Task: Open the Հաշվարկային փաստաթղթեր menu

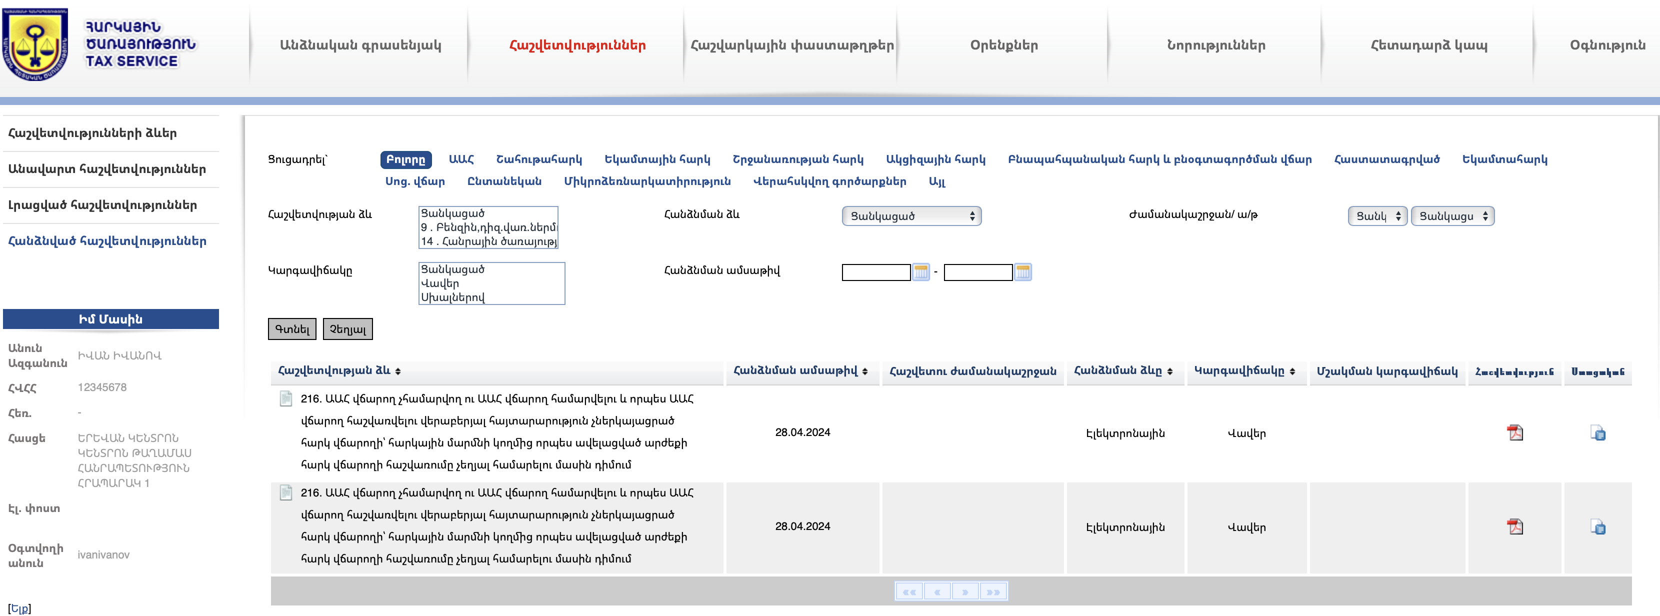Action: pos(792,45)
